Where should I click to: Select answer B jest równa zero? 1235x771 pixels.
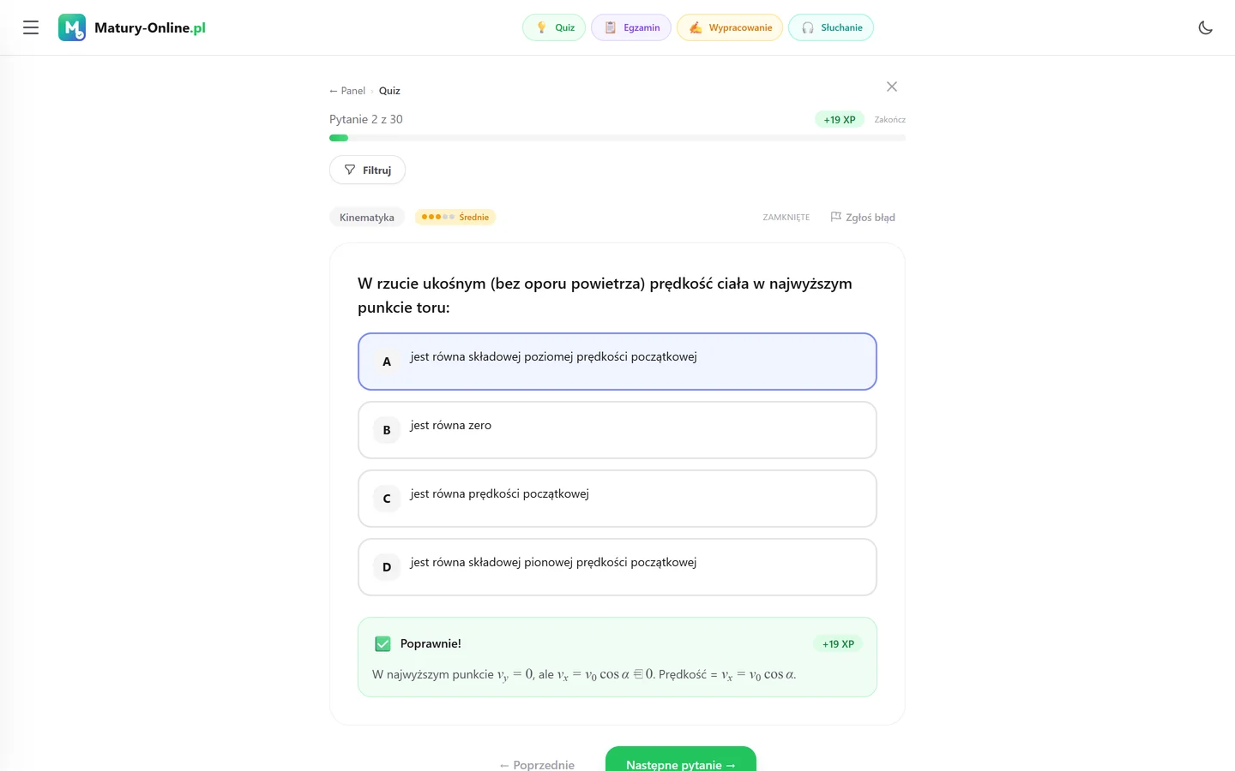[617, 430]
